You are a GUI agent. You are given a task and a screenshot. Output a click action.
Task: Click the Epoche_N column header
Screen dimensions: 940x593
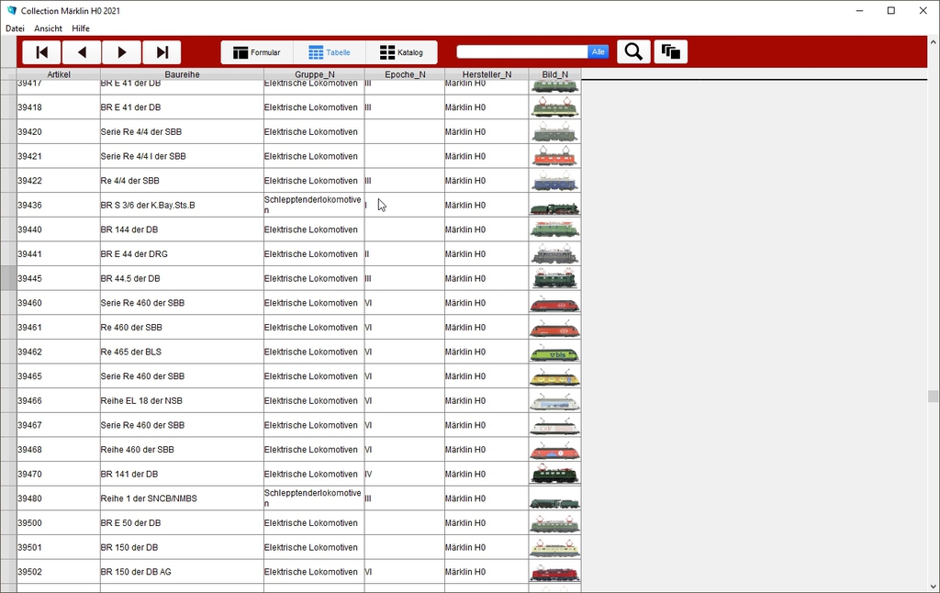[405, 74]
